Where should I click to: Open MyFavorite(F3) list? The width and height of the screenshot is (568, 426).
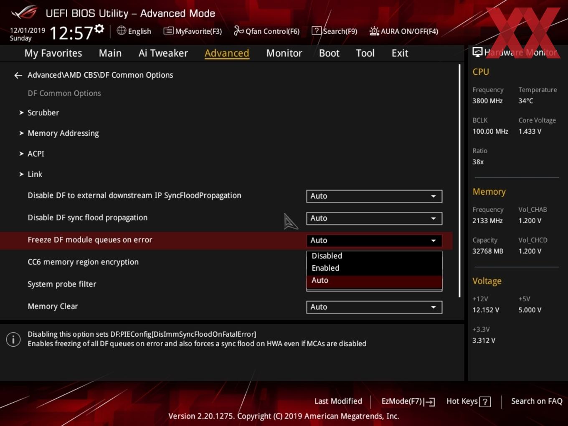click(x=193, y=31)
